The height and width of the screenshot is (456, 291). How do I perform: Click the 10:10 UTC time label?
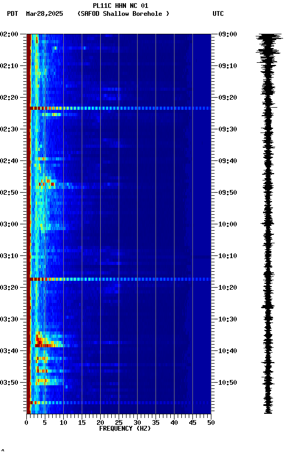(x=228, y=256)
